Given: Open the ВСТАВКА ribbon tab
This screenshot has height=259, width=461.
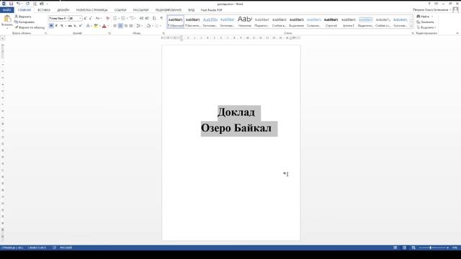Looking at the screenshot, I should [x=44, y=10].
